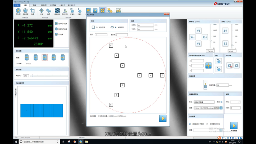
Task: Click browse button beside the save path
Action: (x=220, y=108)
